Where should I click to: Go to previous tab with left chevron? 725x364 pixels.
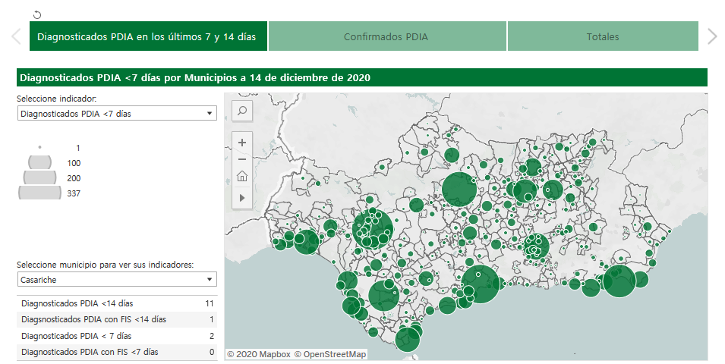(x=15, y=36)
